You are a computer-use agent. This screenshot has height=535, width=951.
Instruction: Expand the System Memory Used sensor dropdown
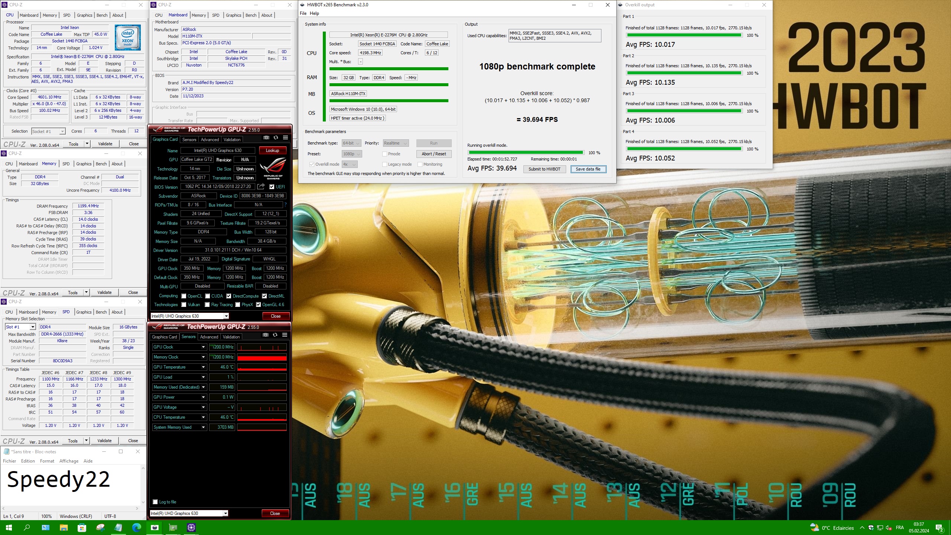(203, 427)
